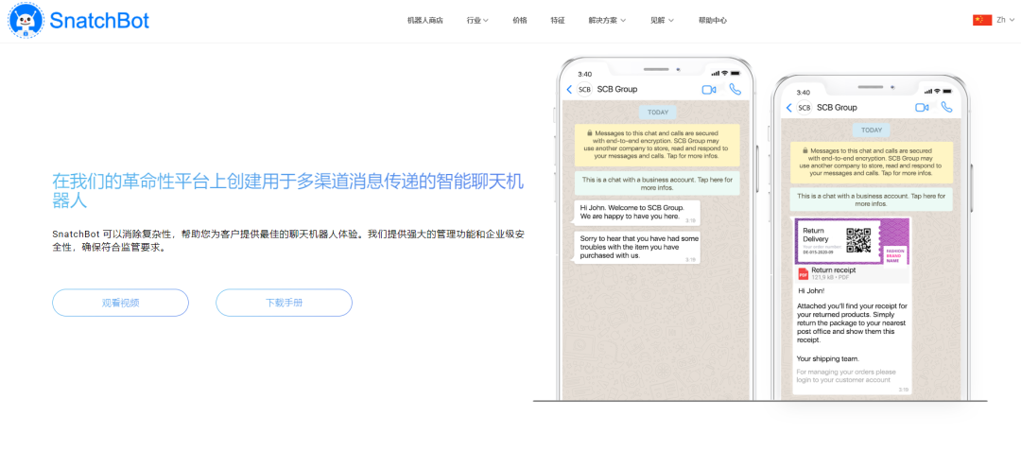Click TODAY label in left phone

coord(658,112)
